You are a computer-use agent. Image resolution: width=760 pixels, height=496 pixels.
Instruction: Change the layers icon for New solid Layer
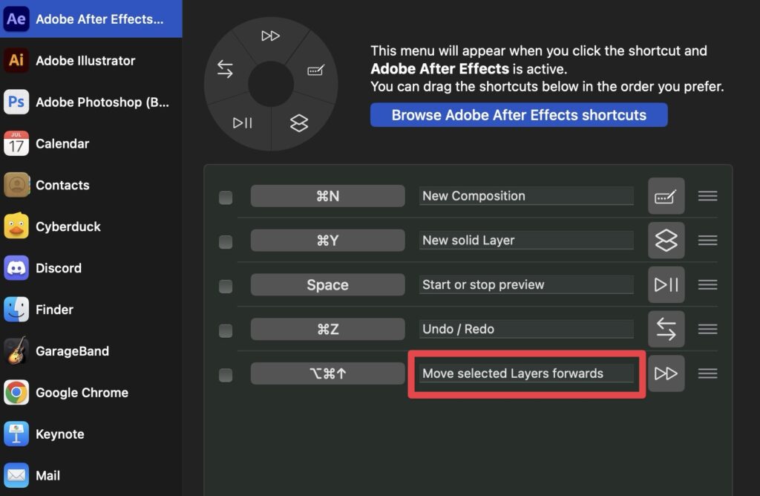click(x=666, y=240)
